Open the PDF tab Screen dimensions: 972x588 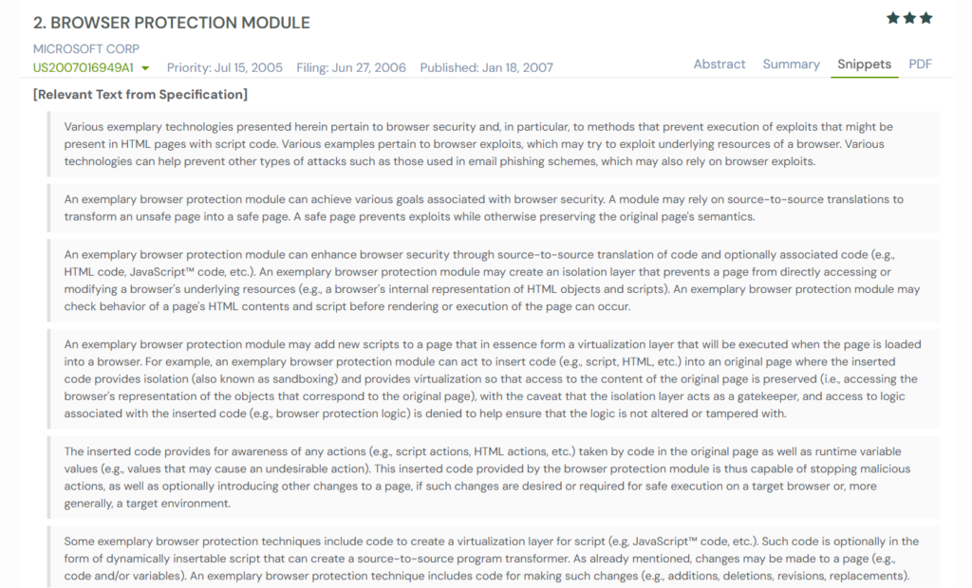[920, 64]
